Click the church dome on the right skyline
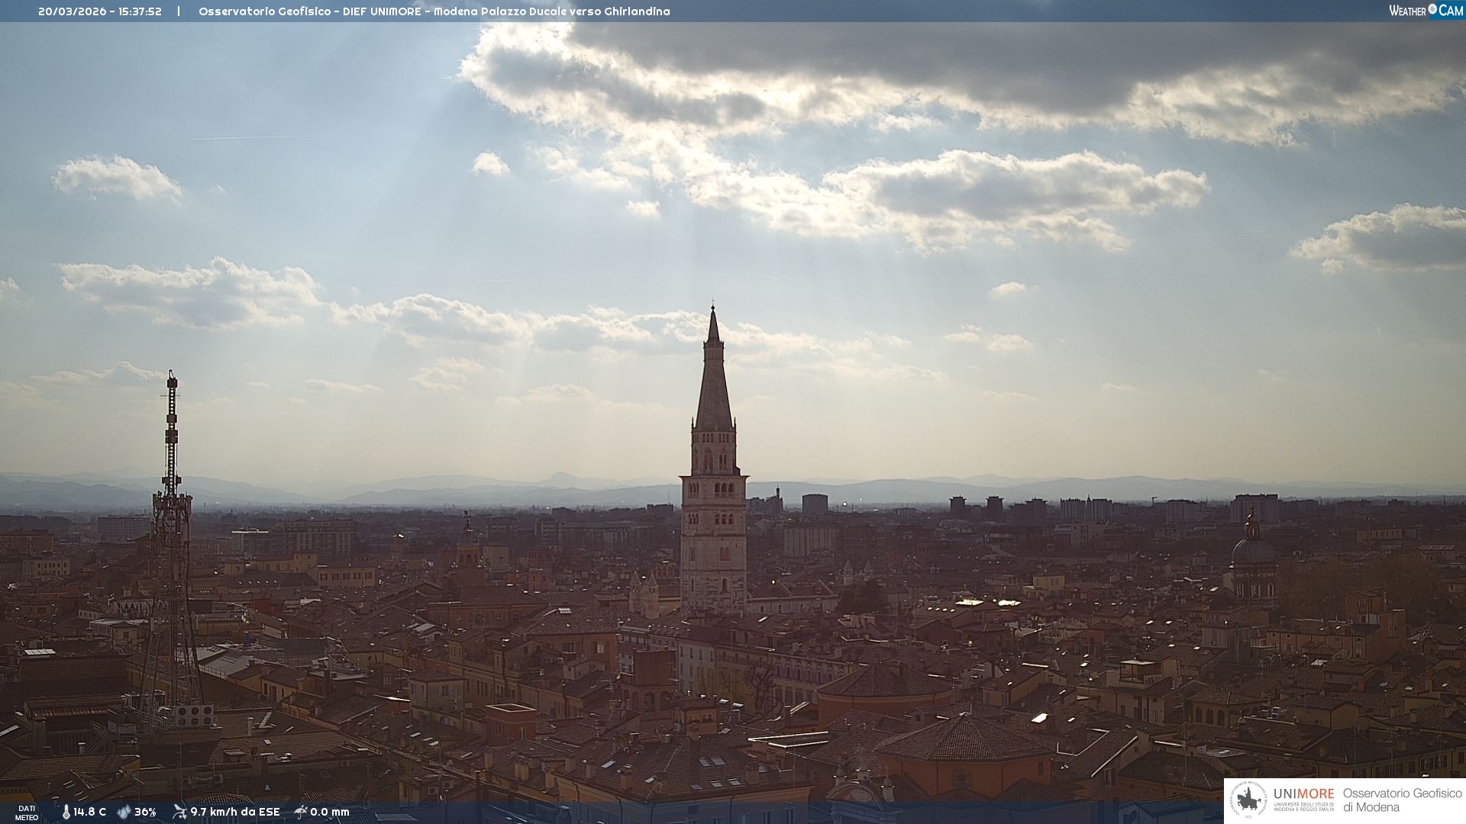The image size is (1466, 824). [1252, 549]
